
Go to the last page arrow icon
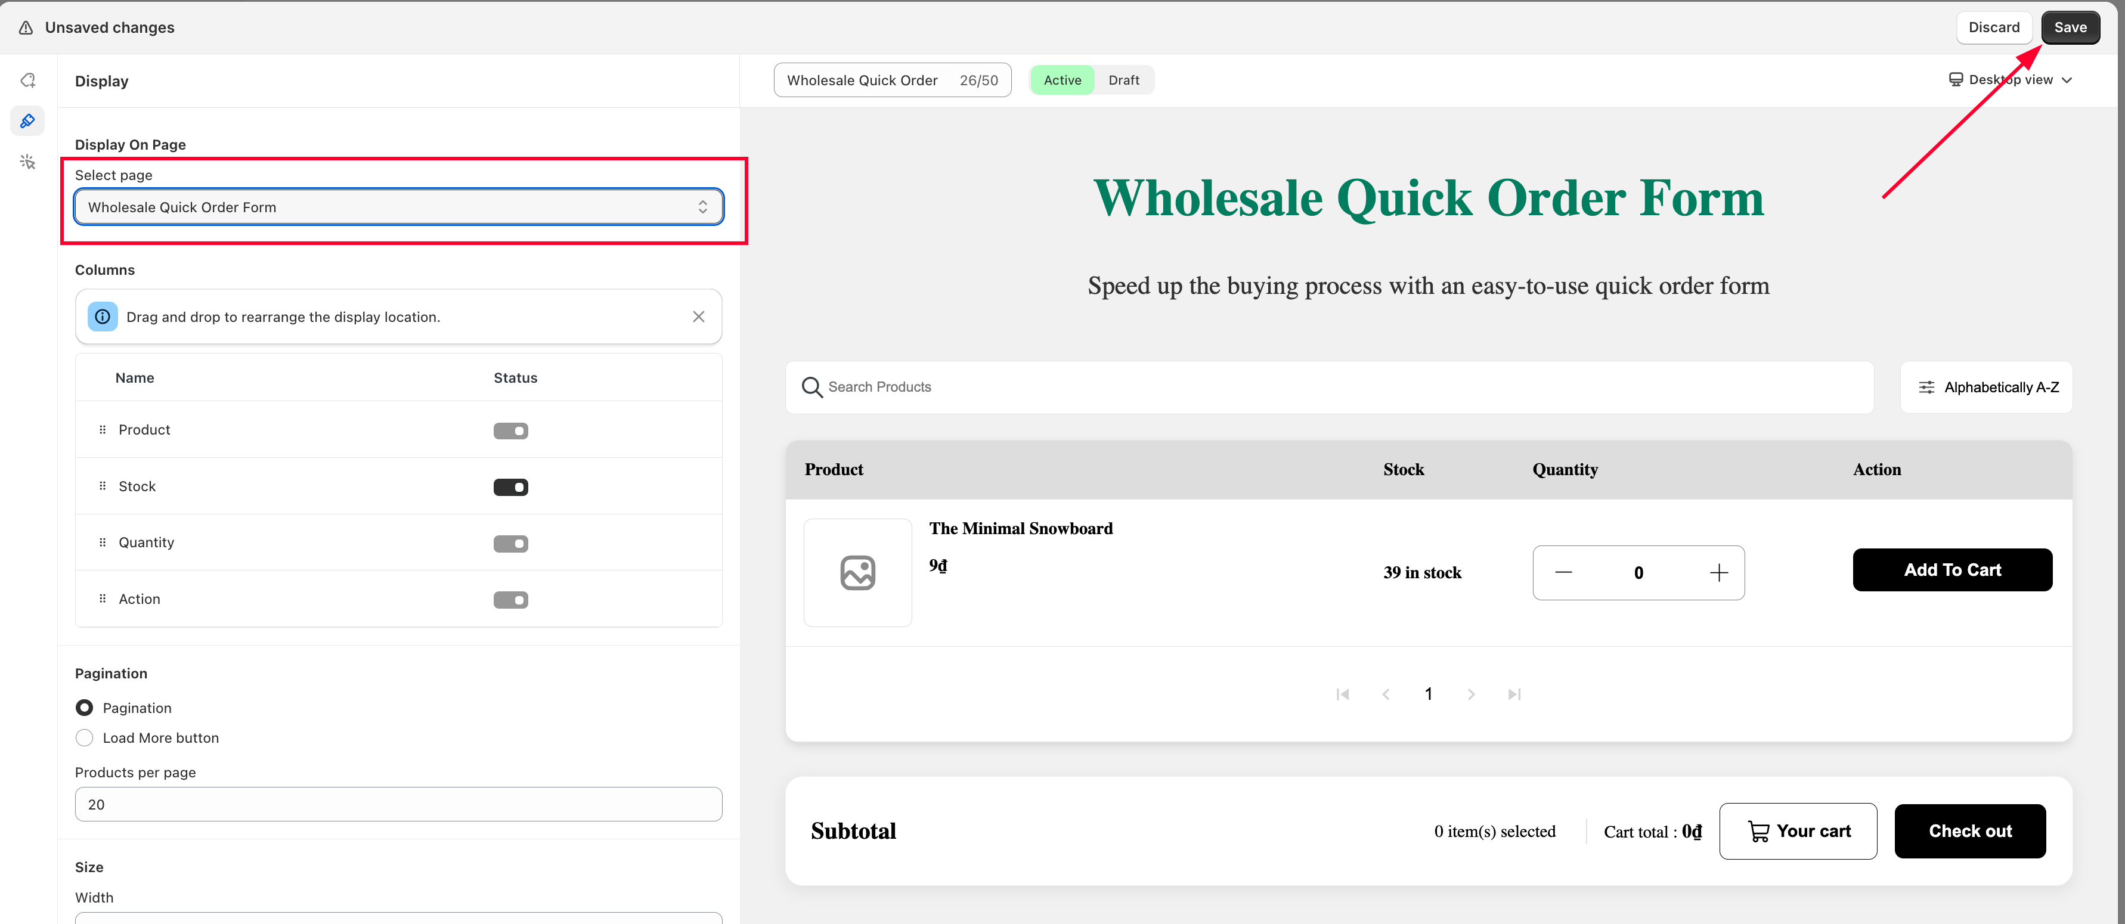pyautogui.click(x=1514, y=694)
